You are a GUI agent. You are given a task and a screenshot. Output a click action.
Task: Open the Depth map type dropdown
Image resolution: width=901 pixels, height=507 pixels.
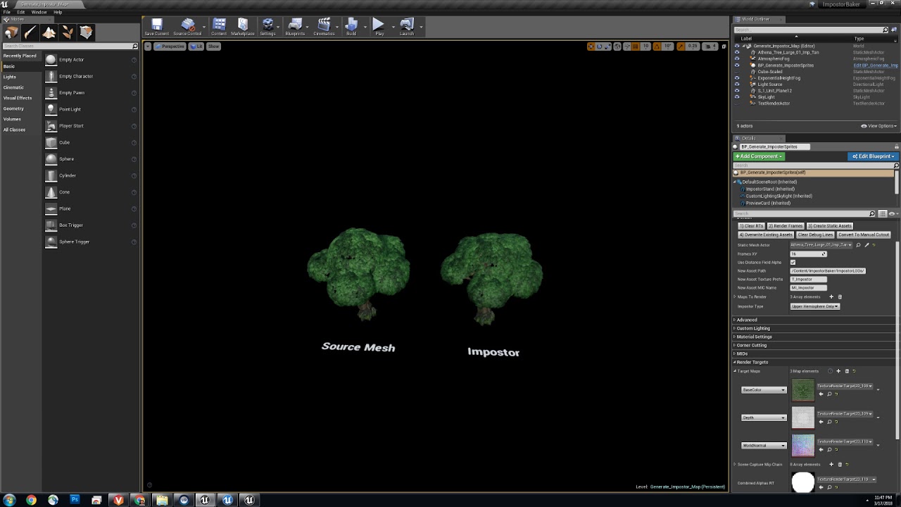[x=764, y=418]
